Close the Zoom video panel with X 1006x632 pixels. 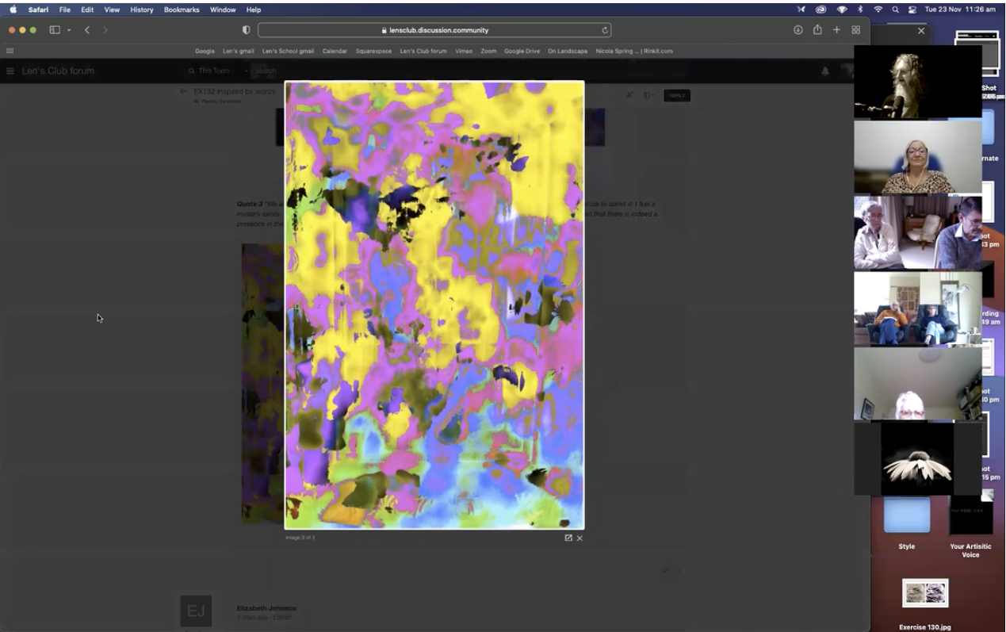921,31
